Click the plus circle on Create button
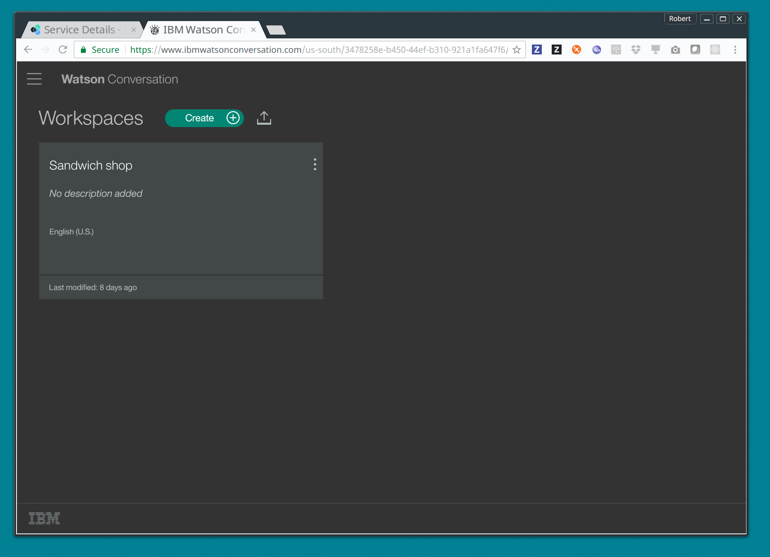The height and width of the screenshot is (557, 770). [233, 118]
